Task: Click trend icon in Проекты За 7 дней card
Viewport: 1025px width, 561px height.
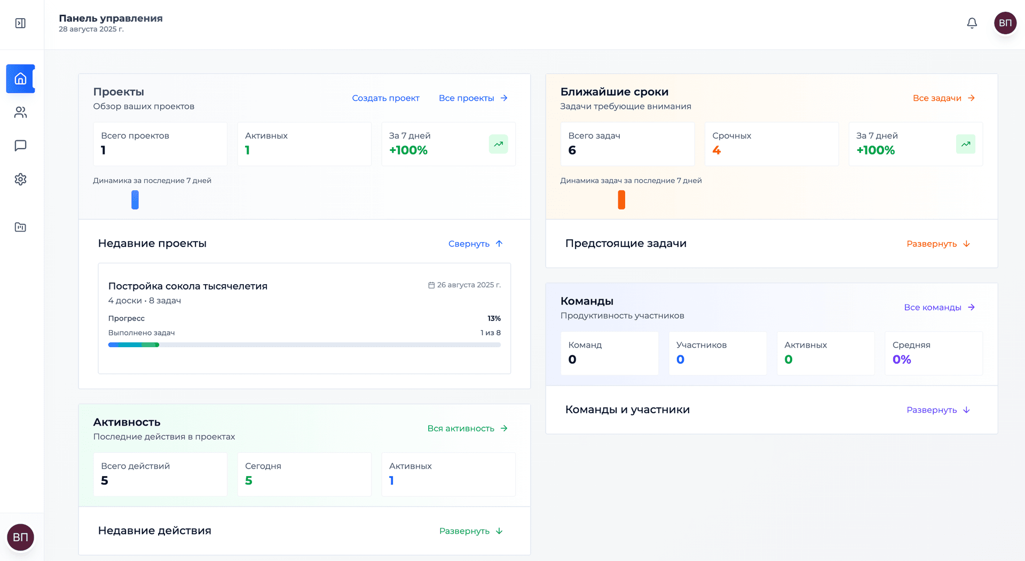Action: coord(498,144)
